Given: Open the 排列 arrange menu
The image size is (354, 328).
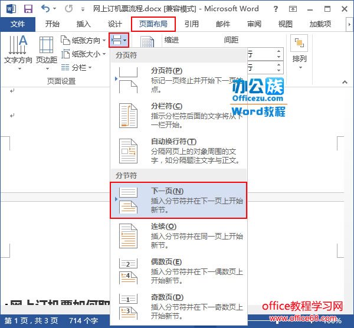Looking at the screenshot, I should [x=299, y=53].
